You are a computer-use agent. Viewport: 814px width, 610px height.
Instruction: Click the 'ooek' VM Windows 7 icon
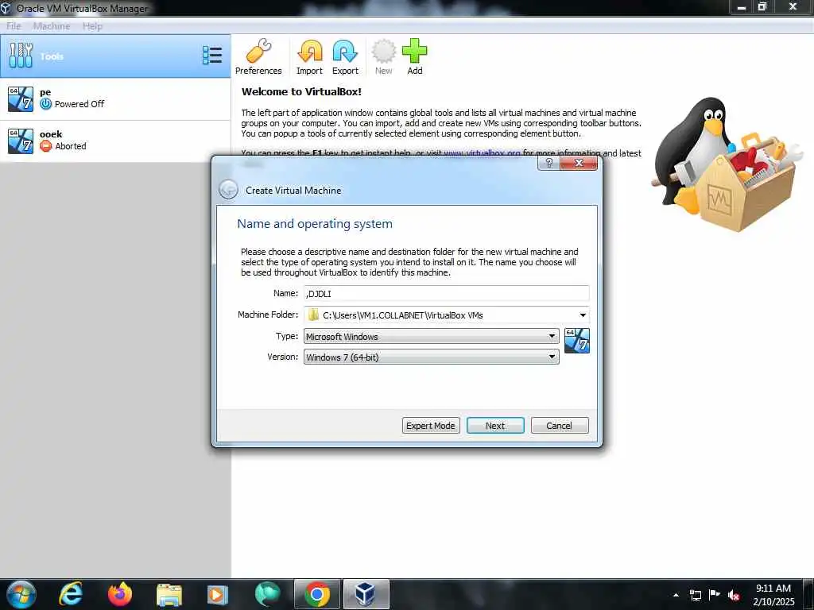click(x=21, y=141)
